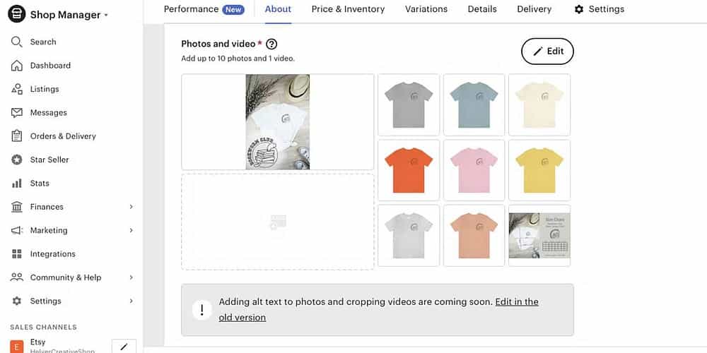Open Dashboard via the house icon
Viewport: 707px width, 353px height.
(17, 66)
